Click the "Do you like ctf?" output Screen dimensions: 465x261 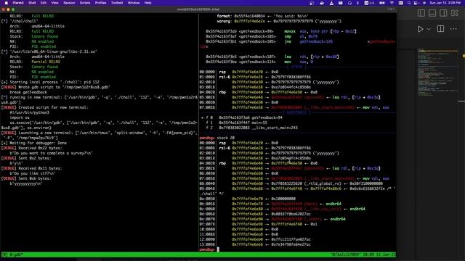[32, 173]
